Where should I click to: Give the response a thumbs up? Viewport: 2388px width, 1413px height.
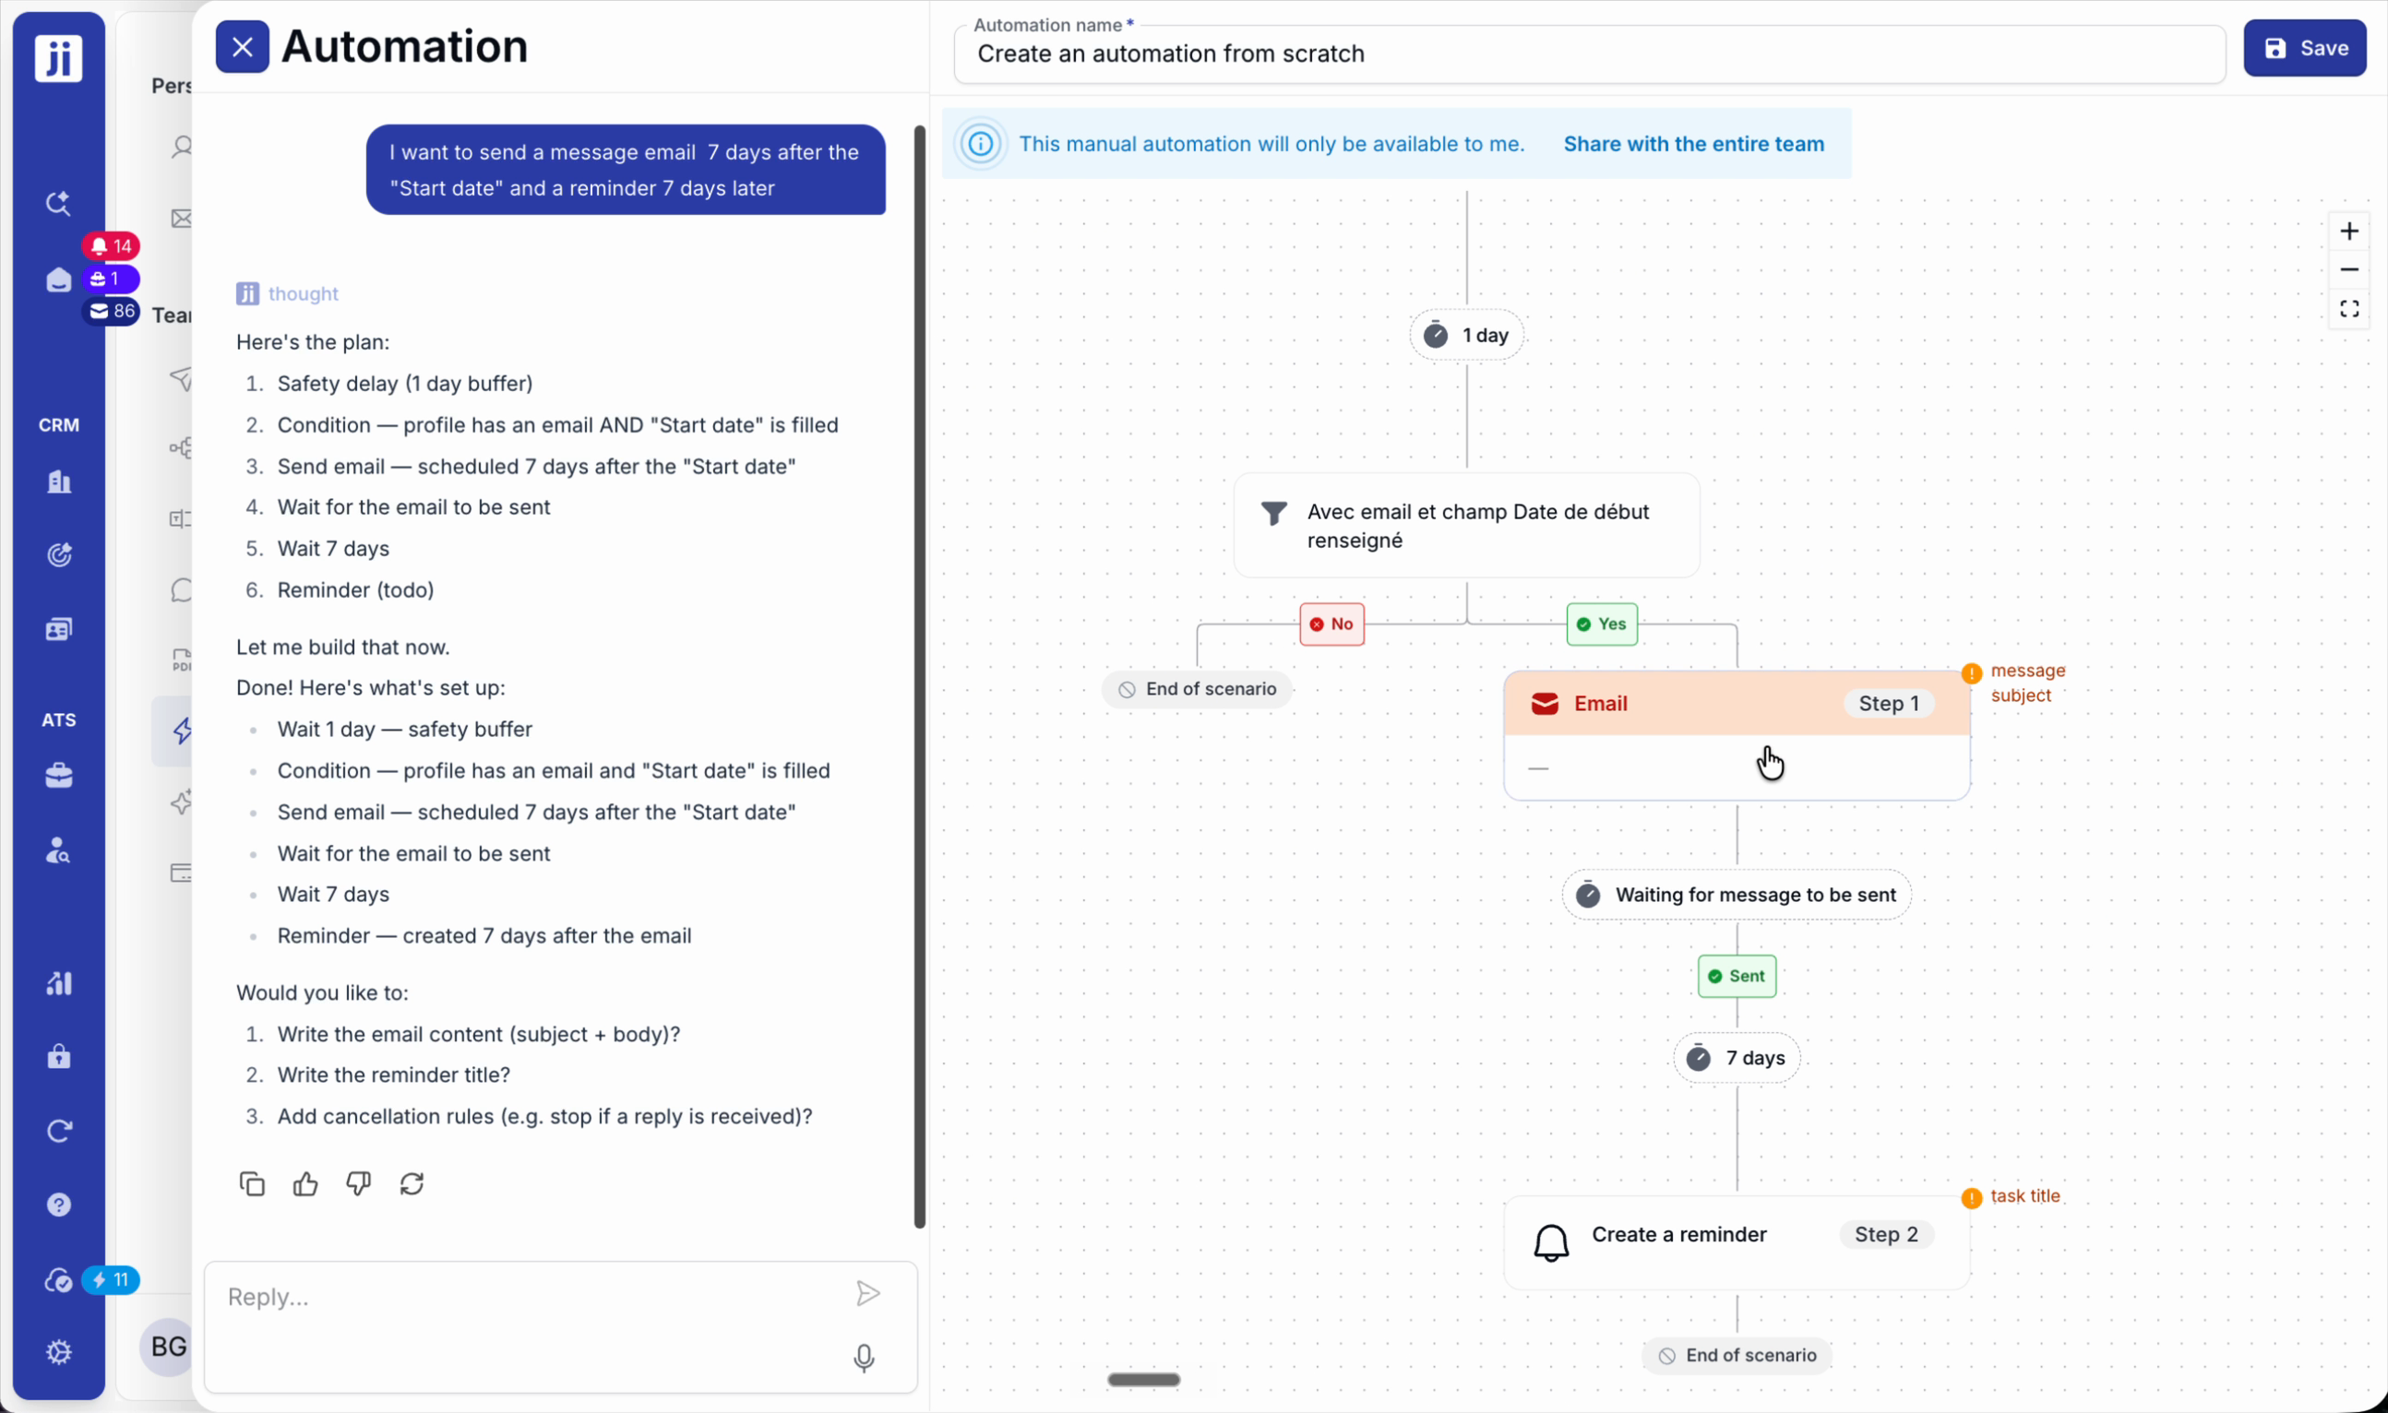(x=304, y=1183)
